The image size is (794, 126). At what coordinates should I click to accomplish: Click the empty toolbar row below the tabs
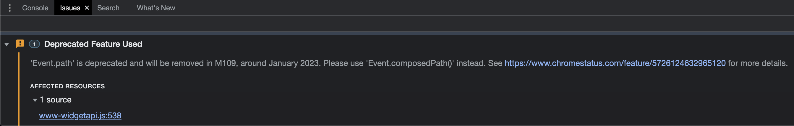(397, 23)
